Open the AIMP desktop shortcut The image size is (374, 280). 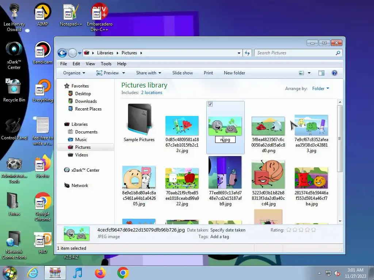click(42, 14)
